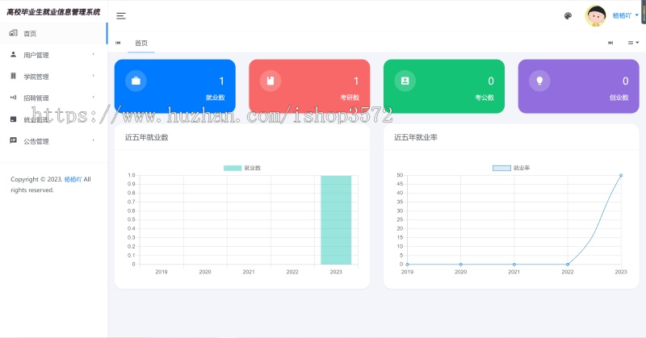Click the 近五年就业率 chart title
This screenshot has width=646, height=338.
click(416, 137)
